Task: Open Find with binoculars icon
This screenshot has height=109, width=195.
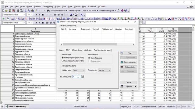Action: [48, 11]
